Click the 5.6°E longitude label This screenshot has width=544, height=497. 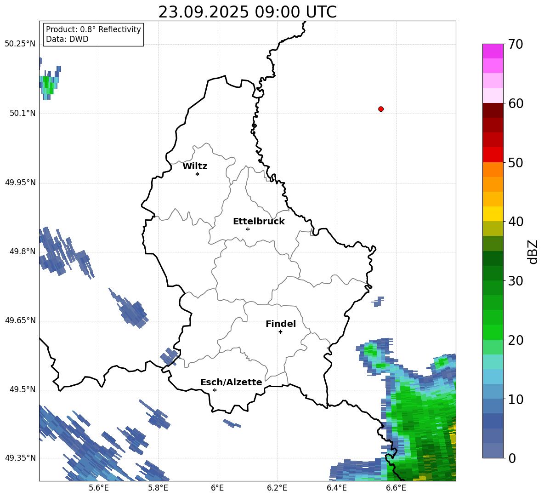tap(99, 488)
